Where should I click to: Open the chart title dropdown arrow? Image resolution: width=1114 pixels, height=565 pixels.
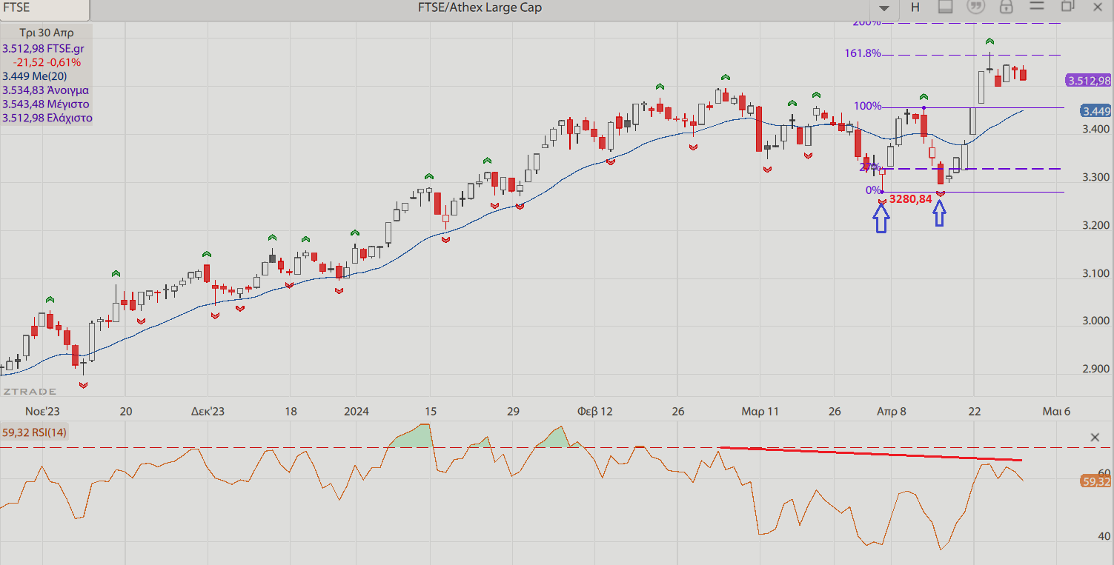(884, 7)
